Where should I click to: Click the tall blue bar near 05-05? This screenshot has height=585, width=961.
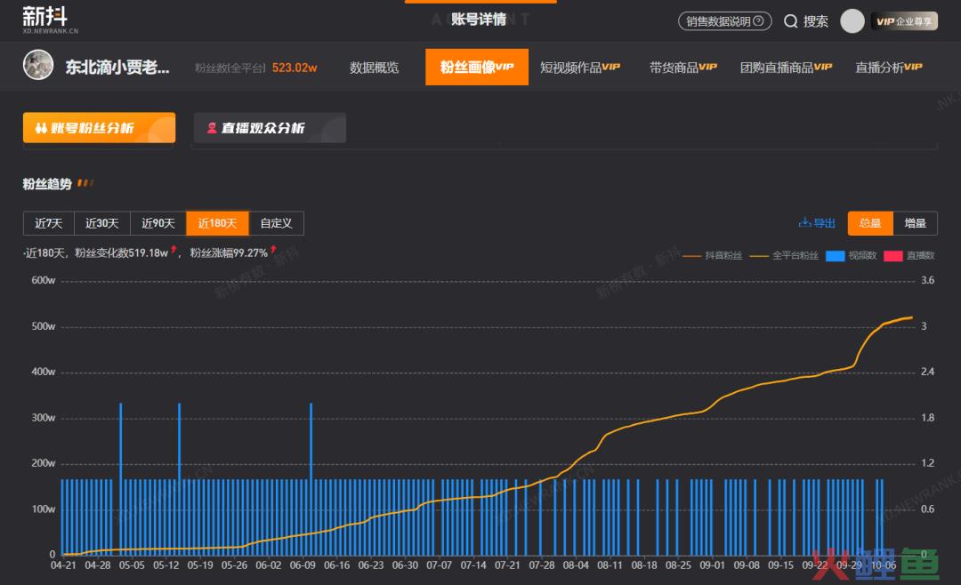coord(121,479)
